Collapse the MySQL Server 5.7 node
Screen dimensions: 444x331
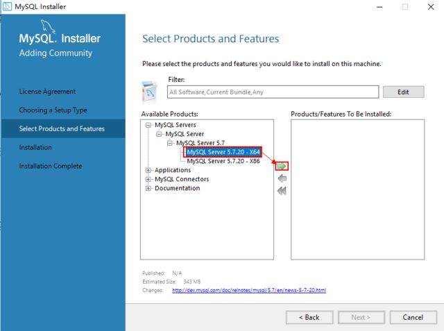(x=169, y=143)
